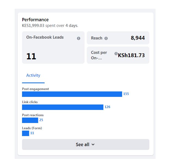Click the Reach info icon
This screenshot has width=195, height=160.
pos(106,38)
